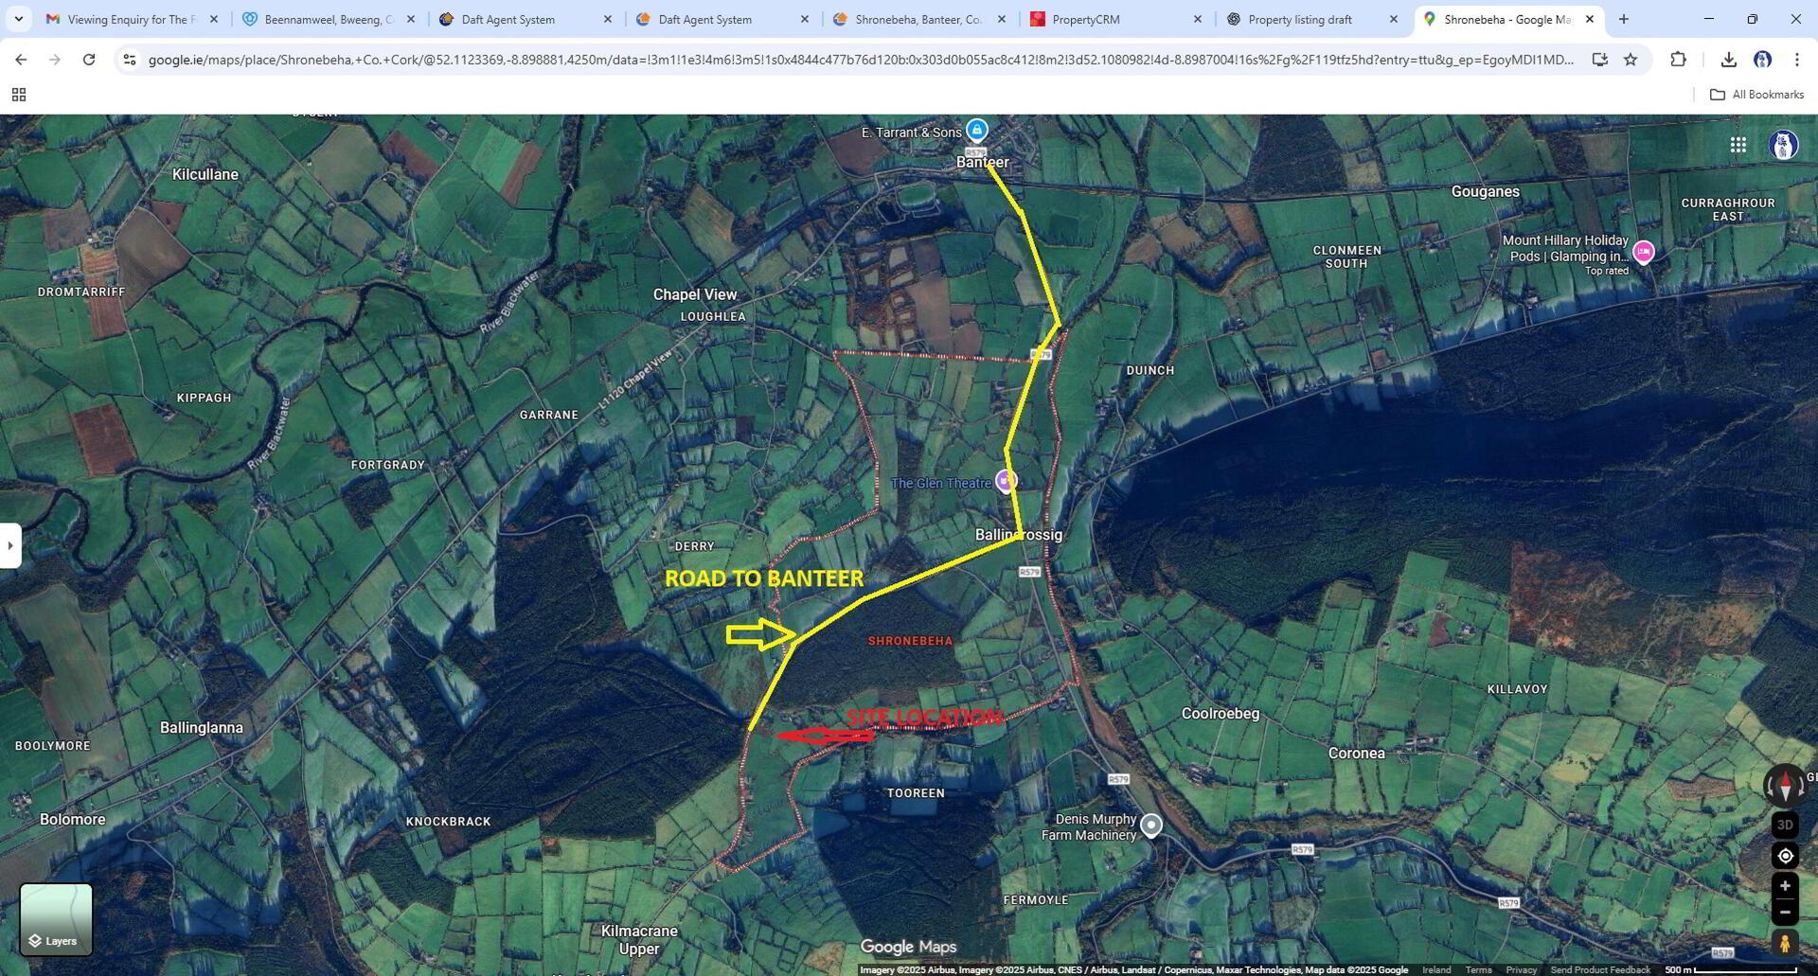Click the Terms link in footer
Viewport: 1818px width, 976px height.
(1478, 969)
